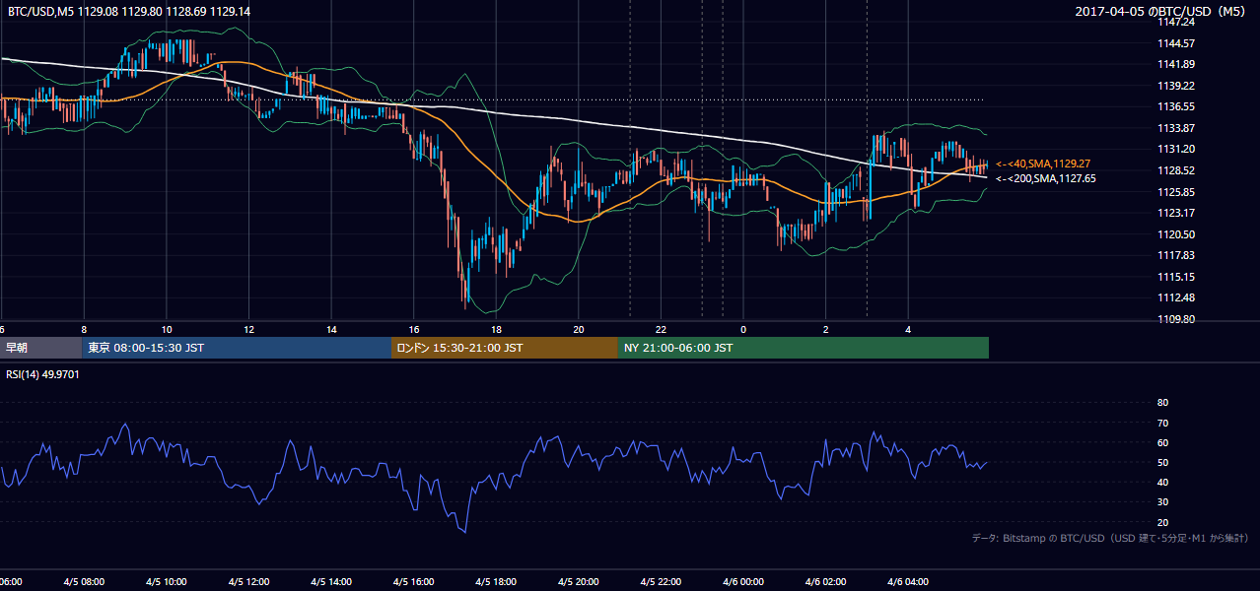Click the 200 SMA 1127.65 white label
This screenshot has width=1260, height=591.
tap(1045, 178)
